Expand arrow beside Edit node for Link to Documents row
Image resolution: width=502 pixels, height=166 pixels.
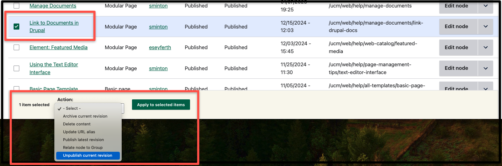click(x=486, y=27)
